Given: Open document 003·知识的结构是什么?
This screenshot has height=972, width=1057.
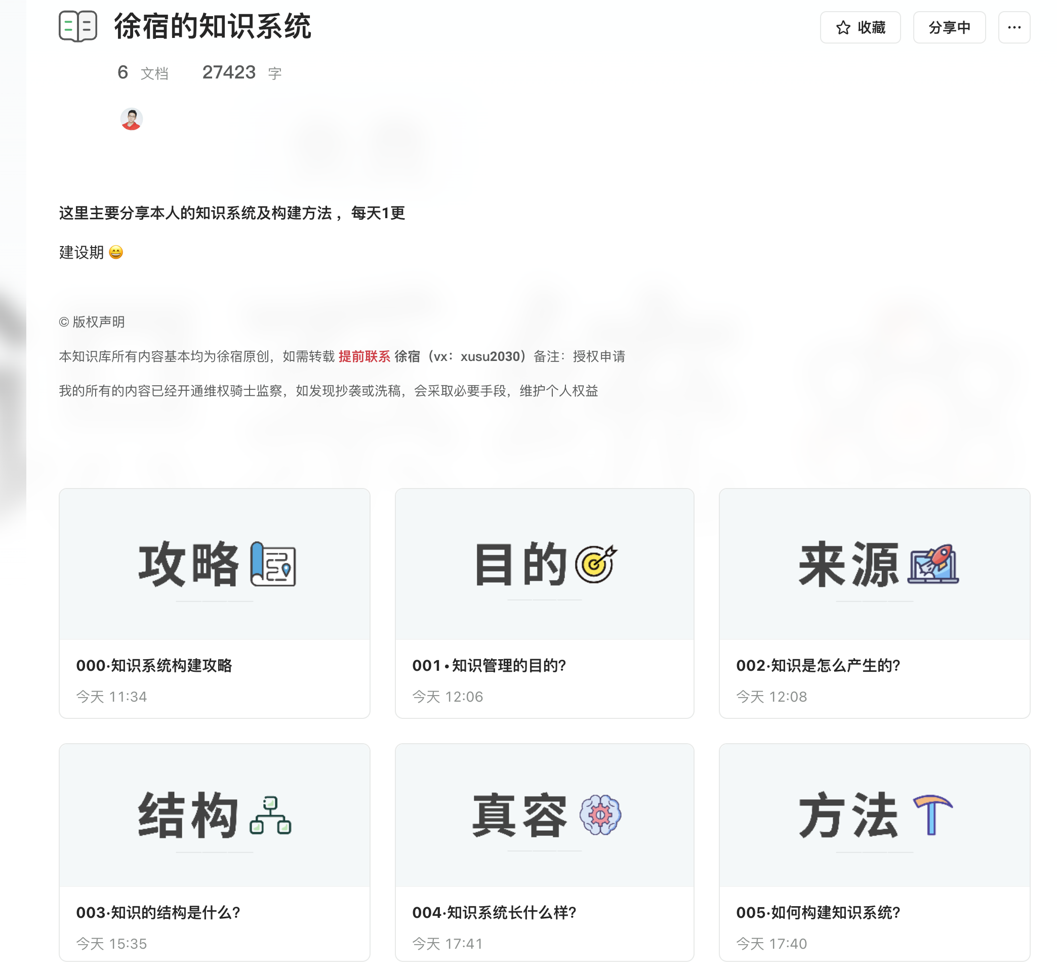Looking at the screenshot, I should [x=158, y=912].
